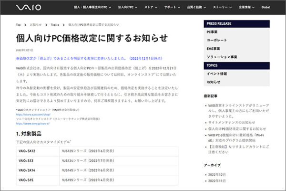Viewport: 286px width, 191px height.
Task: Click the page title 個人向けPC価格改定に関するお知らせ
Action: 92,38
